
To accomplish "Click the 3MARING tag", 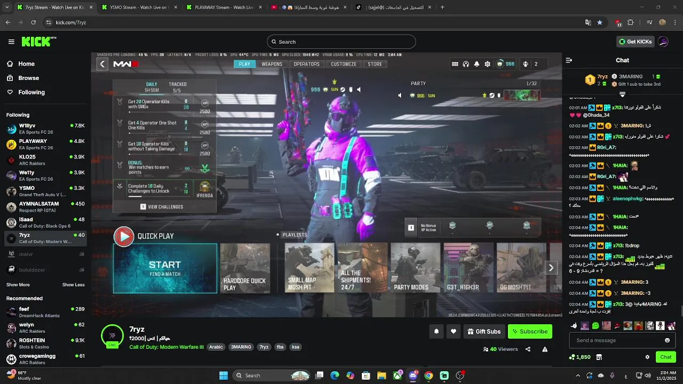I will click(241, 347).
